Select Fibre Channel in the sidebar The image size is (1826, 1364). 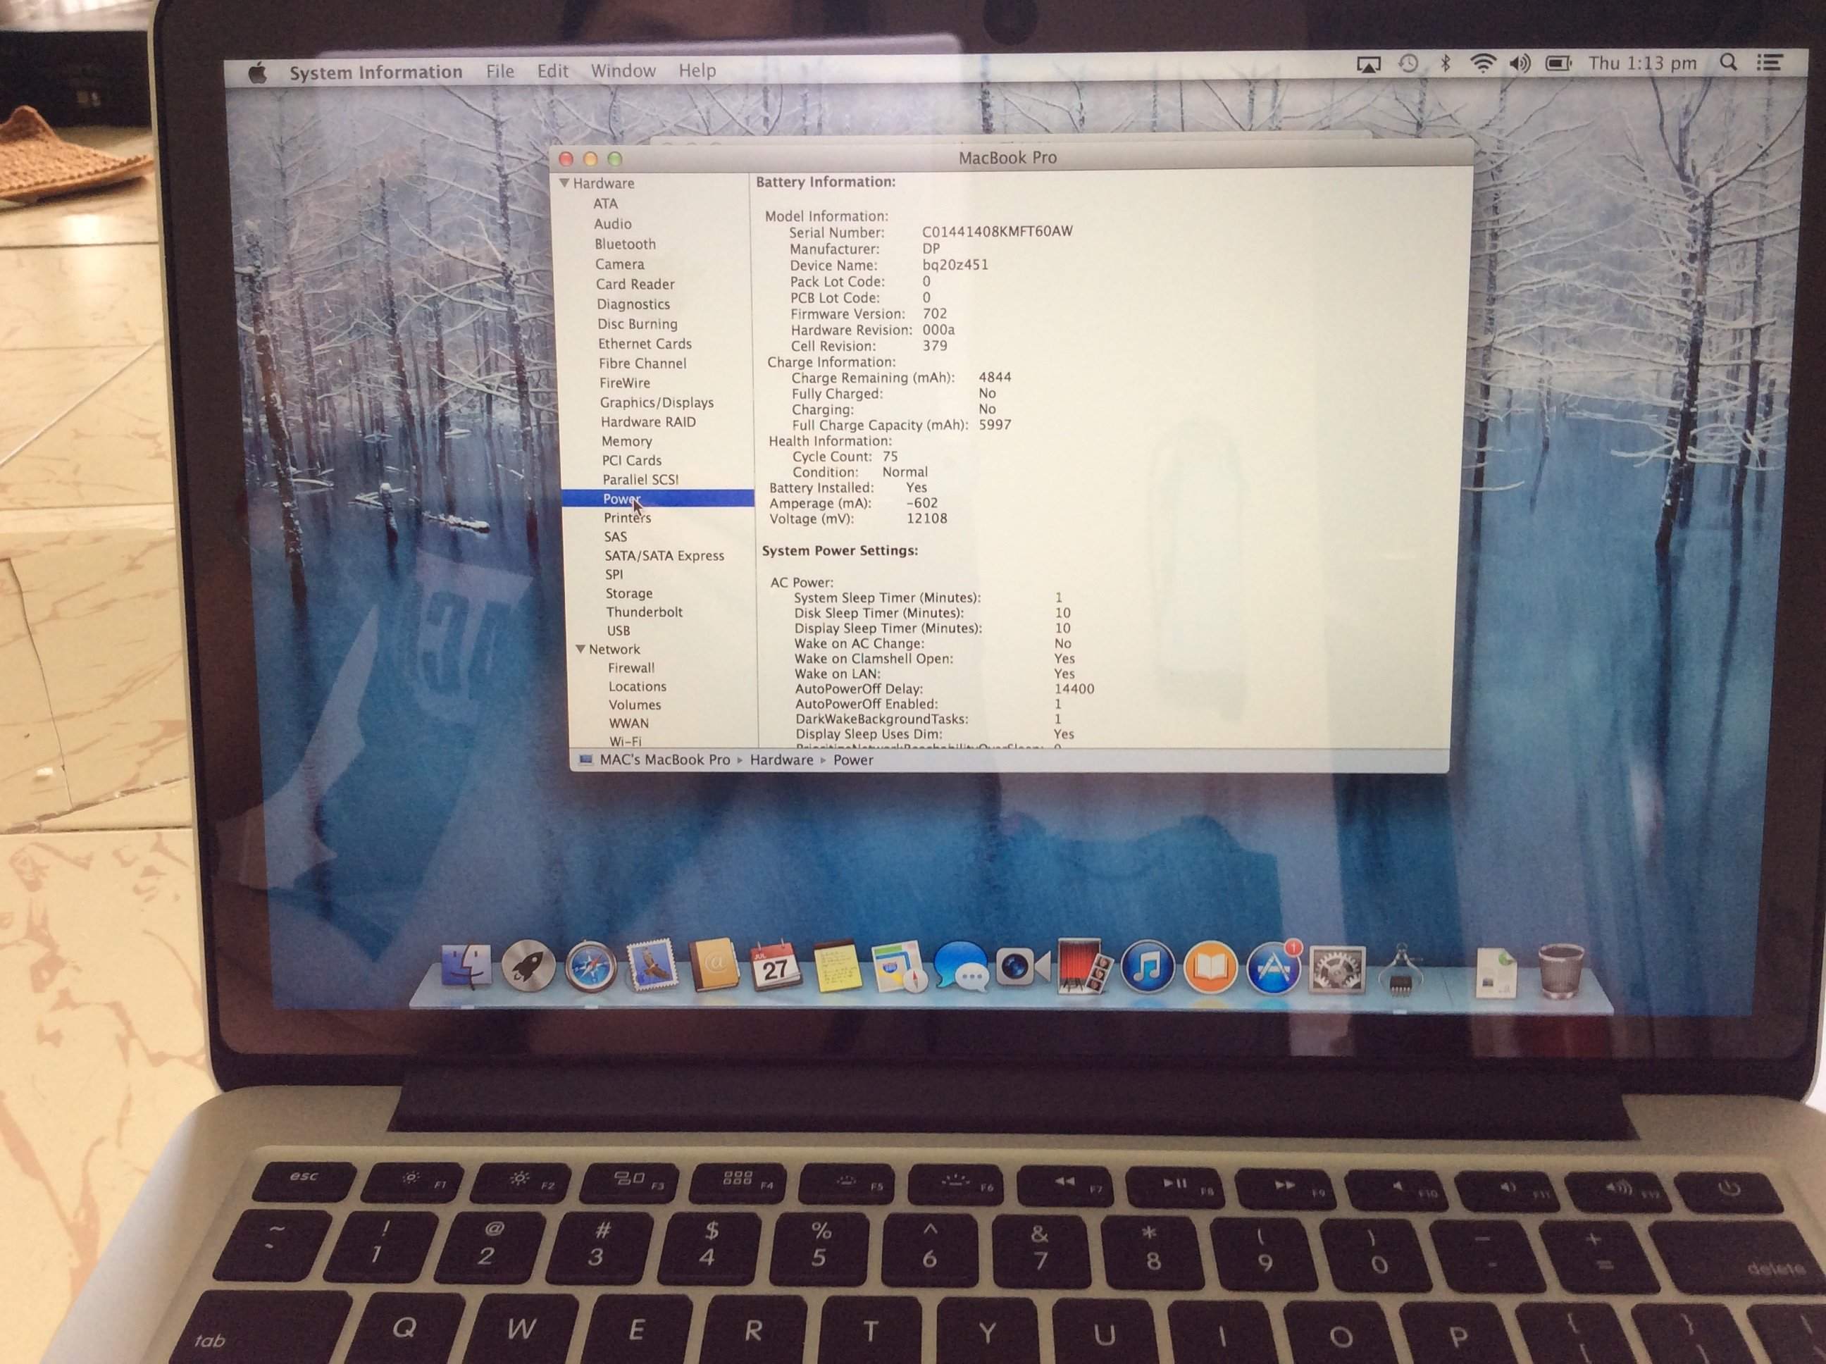(x=642, y=364)
